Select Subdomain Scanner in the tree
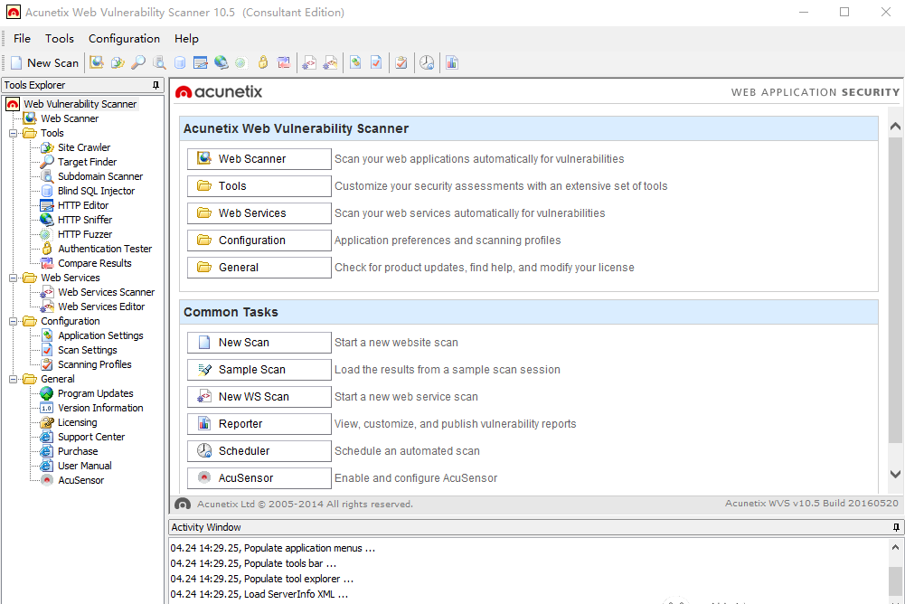This screenshot has width=905, height=604. pos(99,176)
